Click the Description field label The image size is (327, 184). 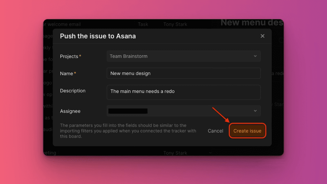pyautogui.click(x=72, y=91)
